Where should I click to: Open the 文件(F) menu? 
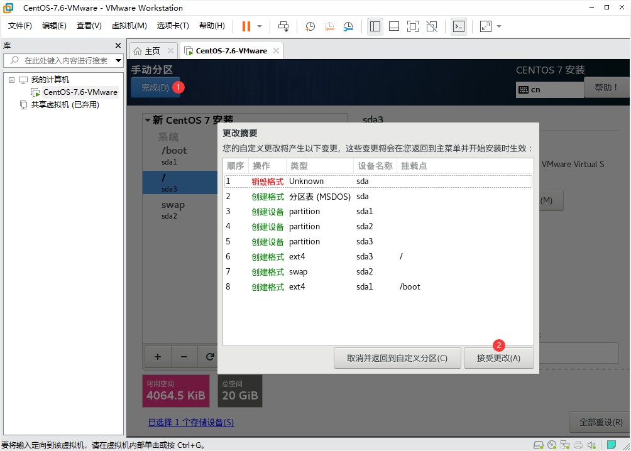[x=19, y=26]
